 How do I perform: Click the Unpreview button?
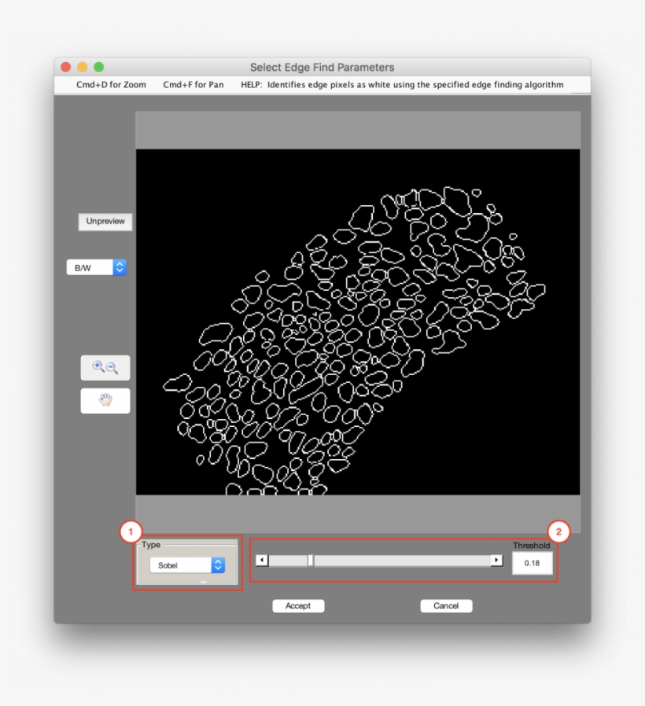[x=105, y=222]
